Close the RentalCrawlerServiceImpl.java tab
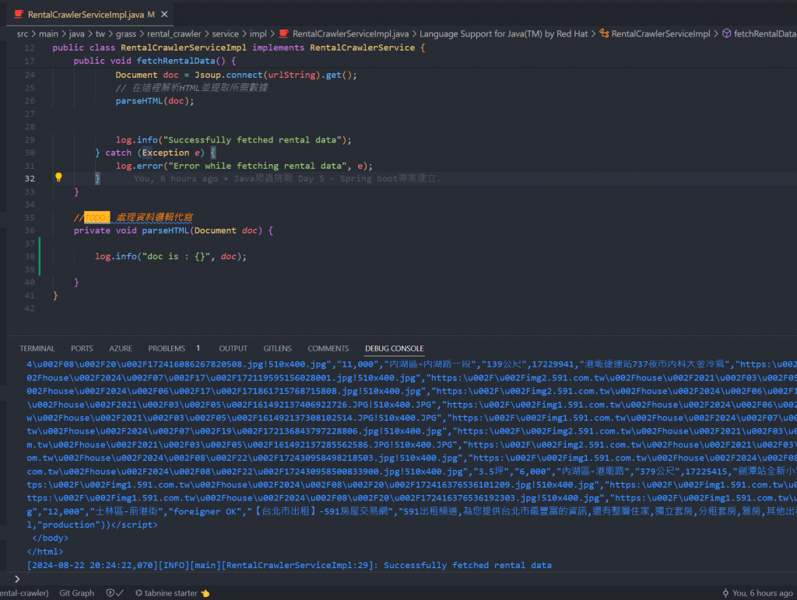The image size is (797, 600). 164,14
